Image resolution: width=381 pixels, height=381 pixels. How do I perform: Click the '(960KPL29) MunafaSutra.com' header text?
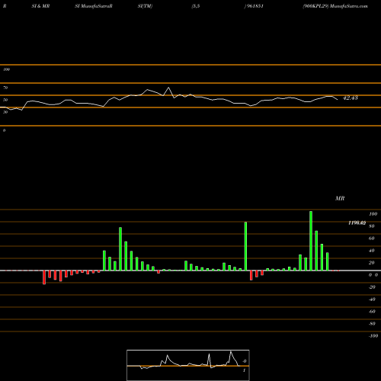pos(335,6)
